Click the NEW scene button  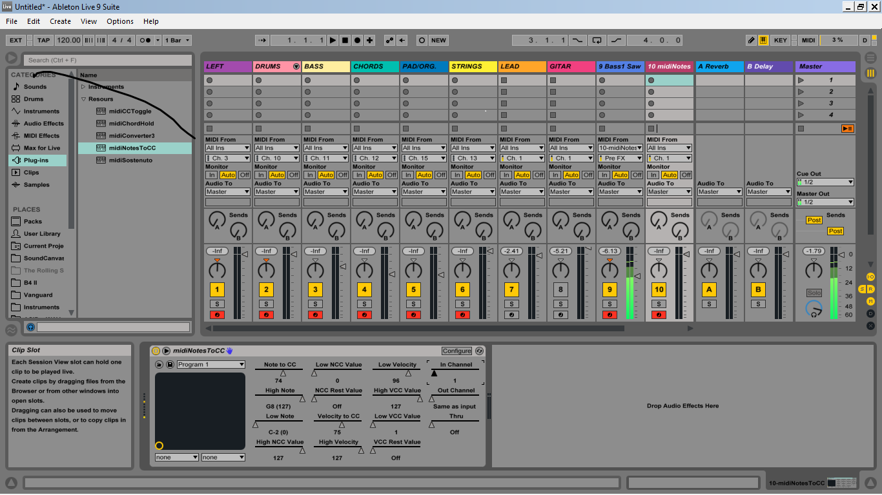coord(438,40)
